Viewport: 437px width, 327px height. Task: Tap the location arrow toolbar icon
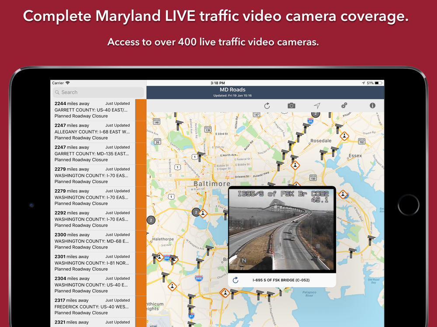(317, 106)
